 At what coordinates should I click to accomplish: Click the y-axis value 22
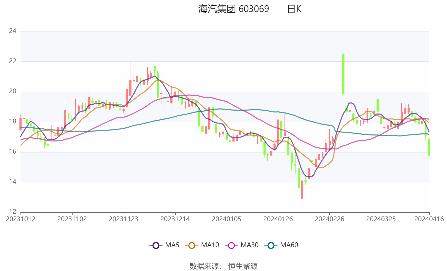[x=13, y=61]
